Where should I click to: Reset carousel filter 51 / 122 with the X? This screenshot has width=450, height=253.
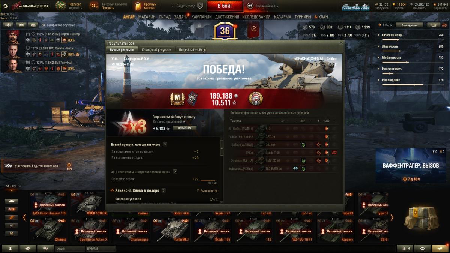pos(20,186)
